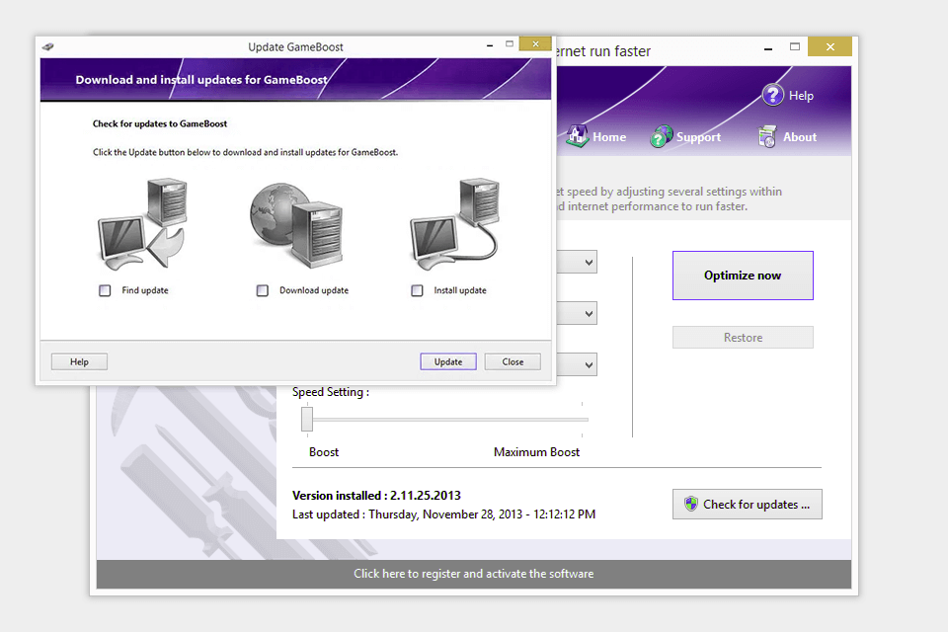This screenshot has height=632, width=948.
Task: Click the Optimize now button
Action: (743, 276)
